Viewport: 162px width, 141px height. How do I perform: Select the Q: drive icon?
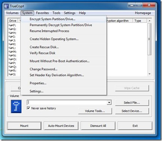click(11, 67)
